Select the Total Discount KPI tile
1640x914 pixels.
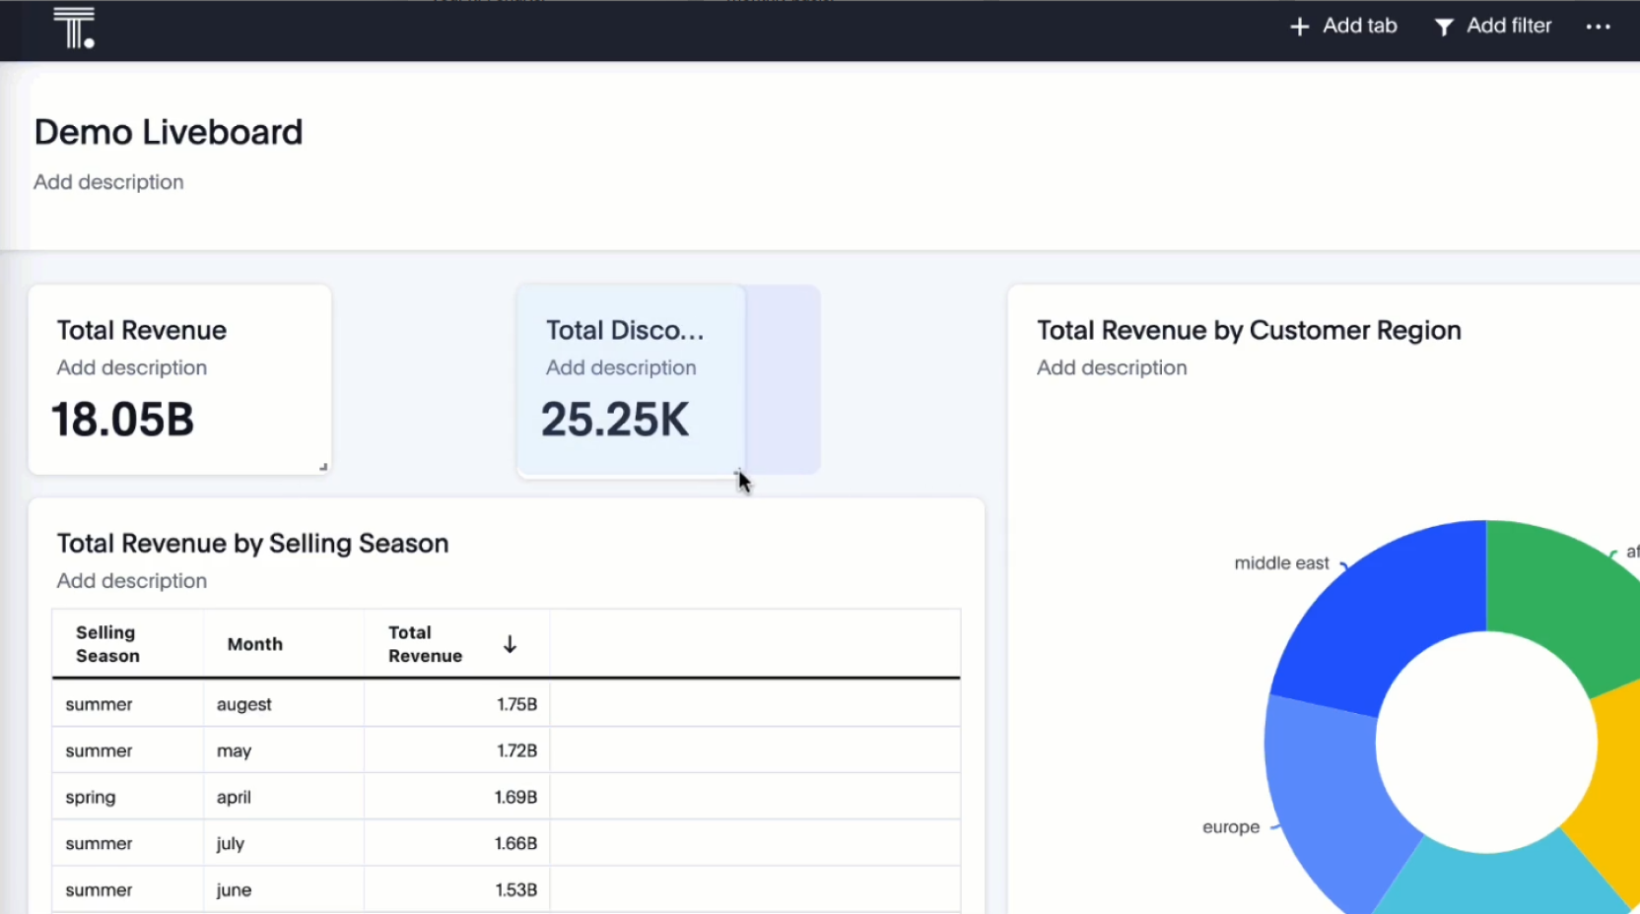(629, 379)
